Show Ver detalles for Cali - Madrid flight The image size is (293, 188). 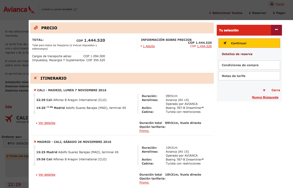point(47,123)
